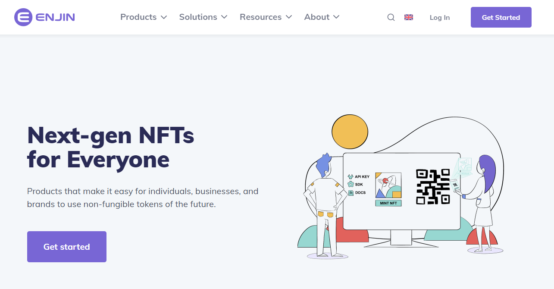Click the Log In link

coord(440,18)
